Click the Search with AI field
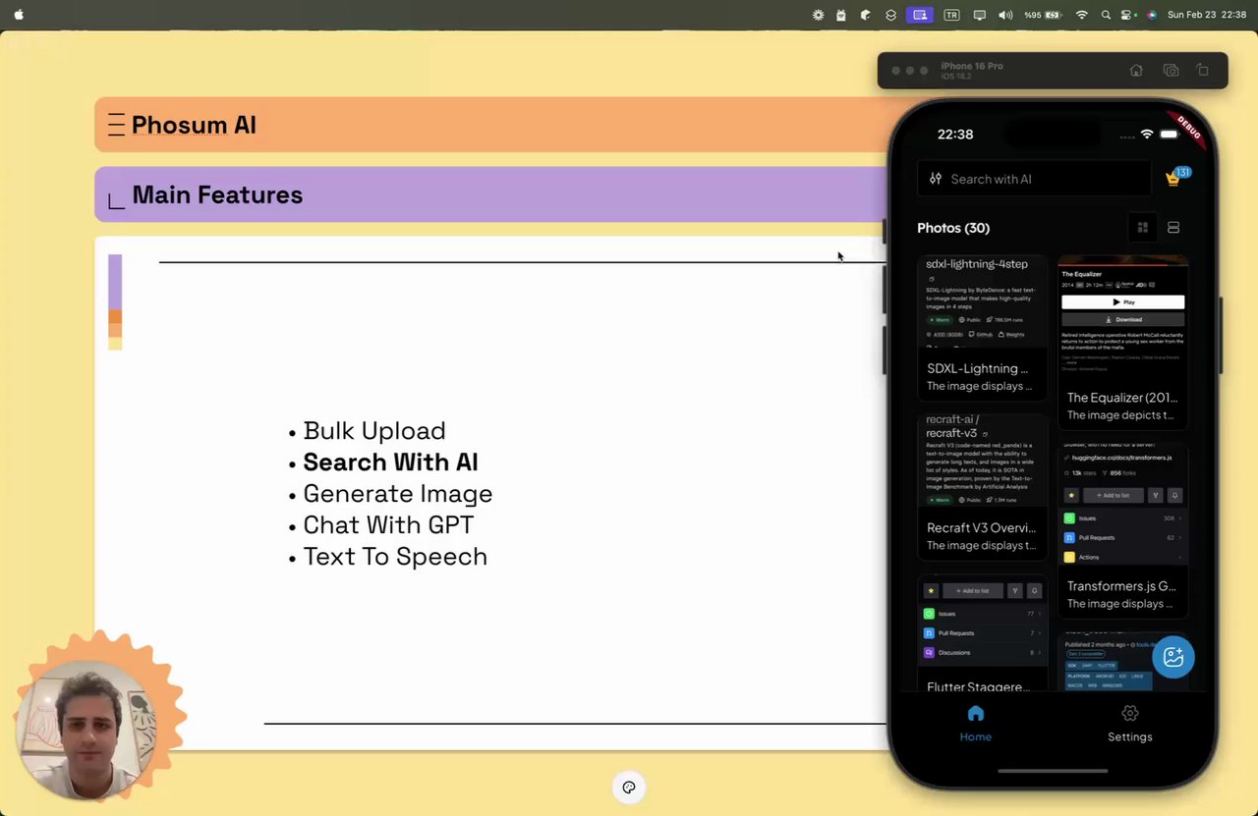This screenshot has height=816, width=1258. (1034, 179)
